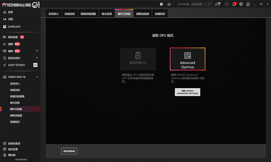Click the 21 badge beside 我的遊戲
This screenshot has width=271, height=162.
pyautogui.click(x=22, y=37)
